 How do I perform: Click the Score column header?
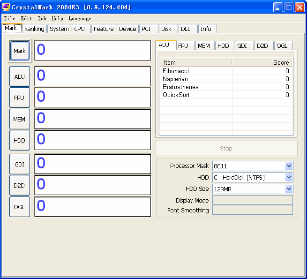click(x=262, y=62)
